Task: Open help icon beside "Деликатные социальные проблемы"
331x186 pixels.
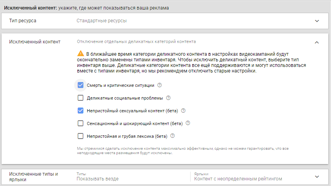Action: (x=168, y=98)
